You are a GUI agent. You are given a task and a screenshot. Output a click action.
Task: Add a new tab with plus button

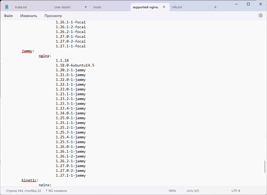click(215, 7)
